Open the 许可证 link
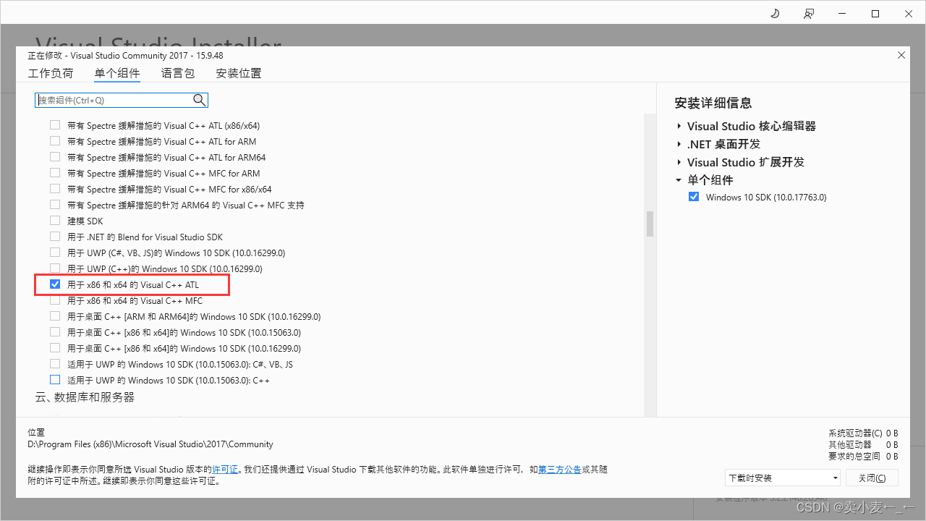This screenshot has width=926, height=521. pyautogui.click(x=225, y=470)
